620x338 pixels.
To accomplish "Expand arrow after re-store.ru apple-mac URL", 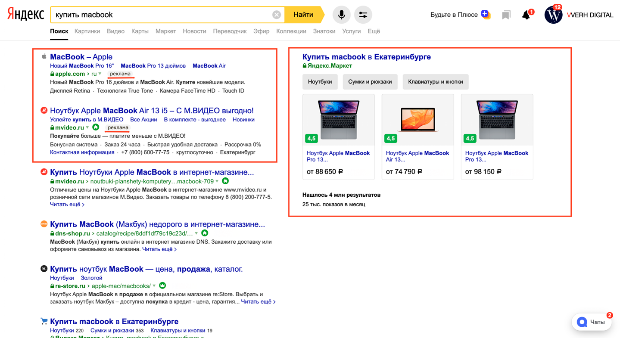I will [x=154, y=286].
